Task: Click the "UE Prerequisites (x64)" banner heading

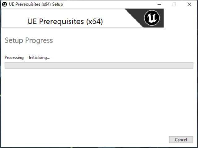Action: click(65, 22)
